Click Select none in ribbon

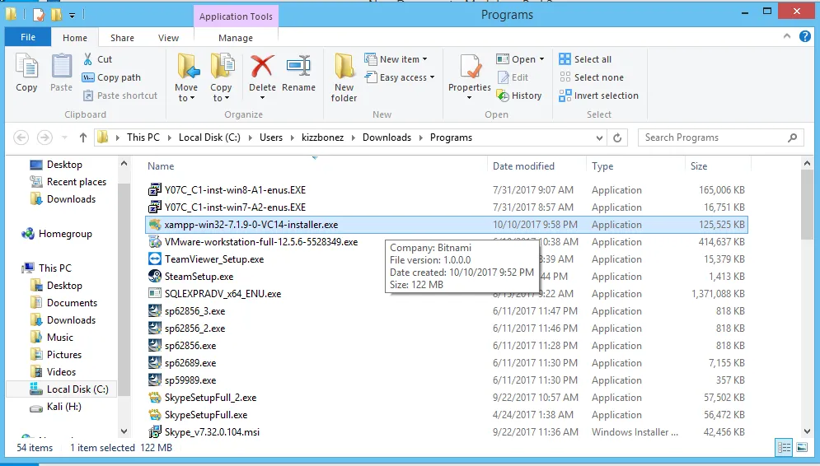[x=592, y=77]
